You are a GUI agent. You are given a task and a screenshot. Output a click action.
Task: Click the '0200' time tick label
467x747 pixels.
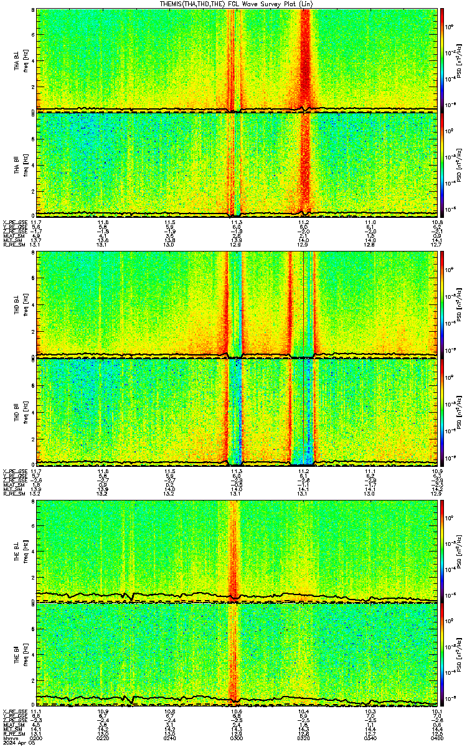pyautogui.click(x=37, y=738)
